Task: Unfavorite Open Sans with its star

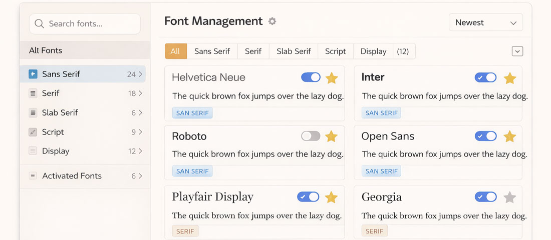Action: (509, 136)
